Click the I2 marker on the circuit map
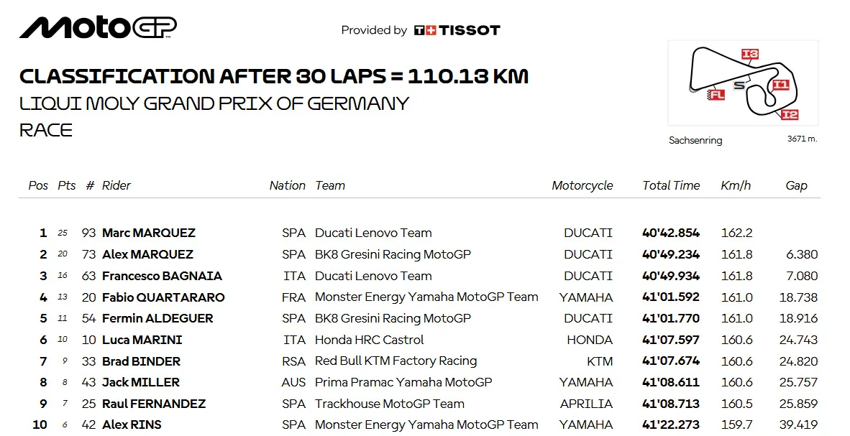Viewport: 850px width, 436px height. click(790, 114)
